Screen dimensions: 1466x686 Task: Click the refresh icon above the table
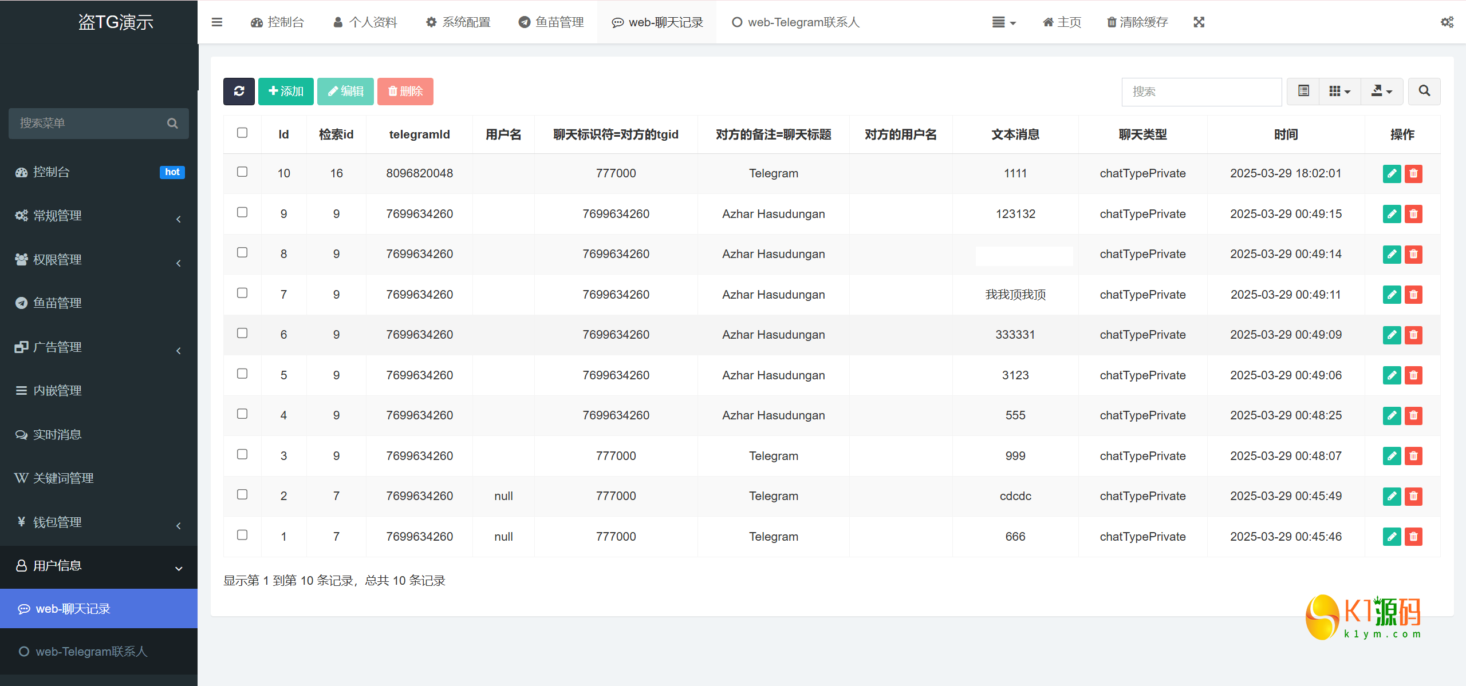[239, 92]
